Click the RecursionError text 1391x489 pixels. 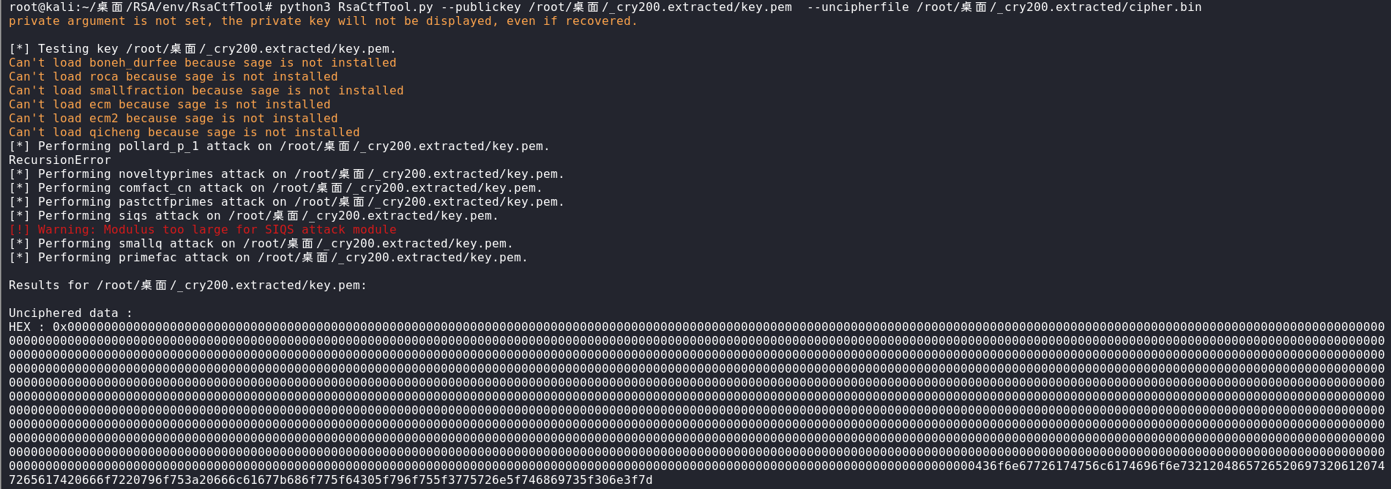pyautogui.click(x=60, y=160)
